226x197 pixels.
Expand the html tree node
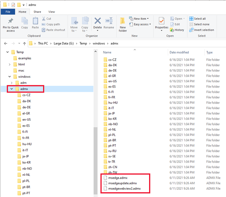click(10, 64)
